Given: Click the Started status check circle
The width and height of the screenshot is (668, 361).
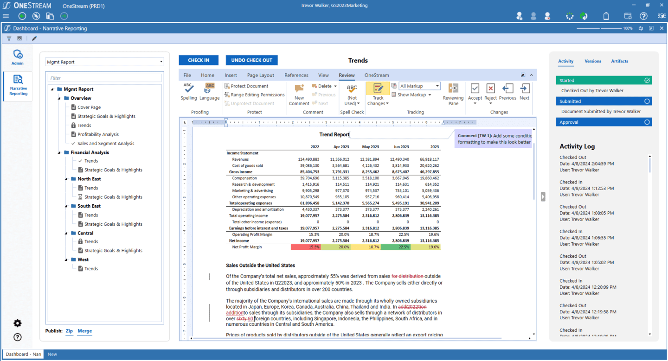Looking at the screenshot, I should (x=647, y=80).
